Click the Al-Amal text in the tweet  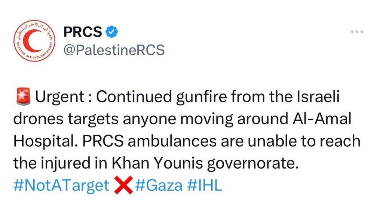321,119
